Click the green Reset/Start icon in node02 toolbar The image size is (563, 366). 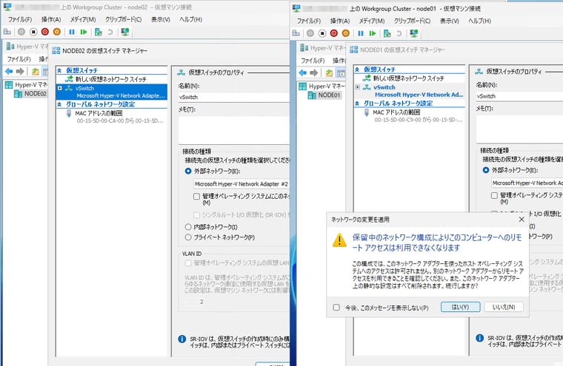point(84,32)
